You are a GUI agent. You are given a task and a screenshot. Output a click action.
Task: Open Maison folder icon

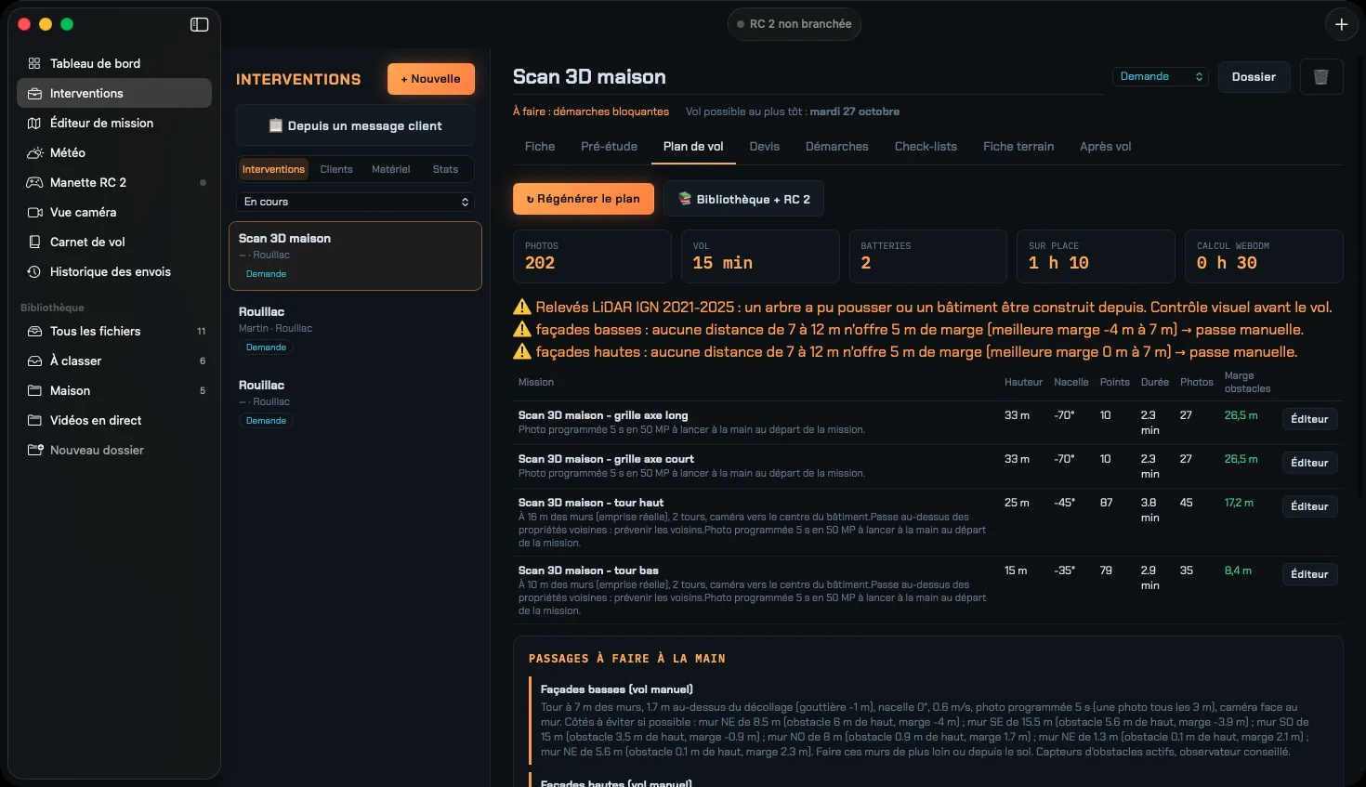click(x=34, y=390)
